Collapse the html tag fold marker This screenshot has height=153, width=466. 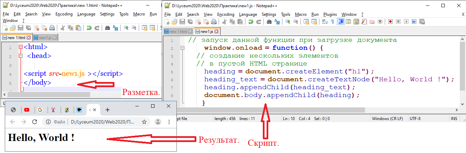(21, 47)
